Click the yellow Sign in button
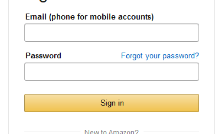Viewport: 222px width, 134px height. click(112, 103)
